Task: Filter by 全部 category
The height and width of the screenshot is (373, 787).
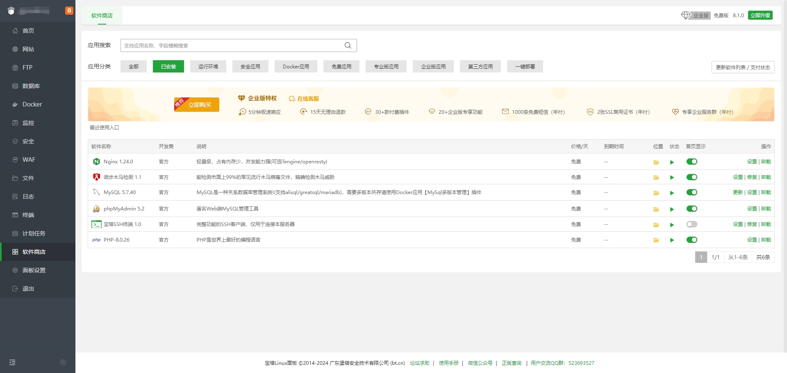Action: click(134, 66)
